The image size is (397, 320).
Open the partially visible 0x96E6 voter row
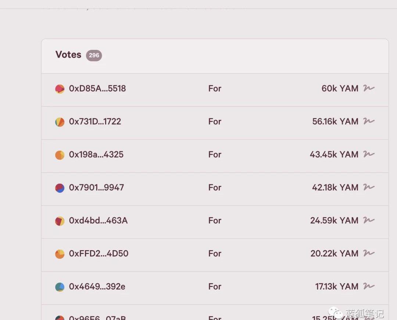coord(215,313)
